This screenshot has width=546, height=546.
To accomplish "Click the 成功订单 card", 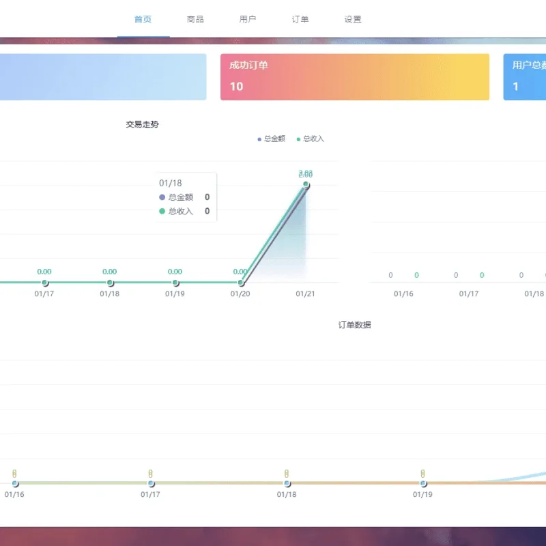I will coord(355,77).
